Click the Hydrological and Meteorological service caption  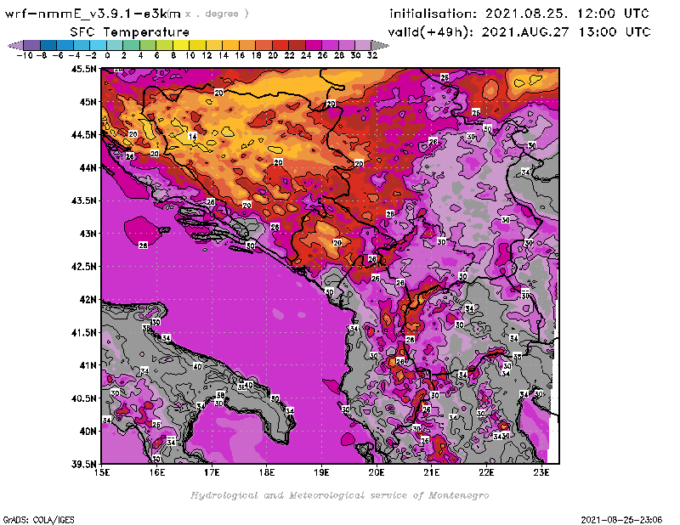tap(339, 495)
